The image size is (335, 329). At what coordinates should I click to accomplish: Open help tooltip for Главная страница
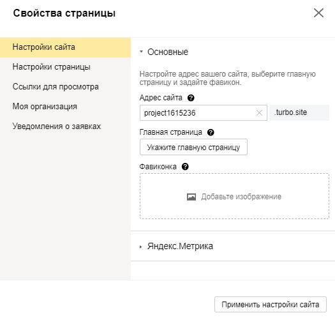pyautogui.click(x=211, y=132)
